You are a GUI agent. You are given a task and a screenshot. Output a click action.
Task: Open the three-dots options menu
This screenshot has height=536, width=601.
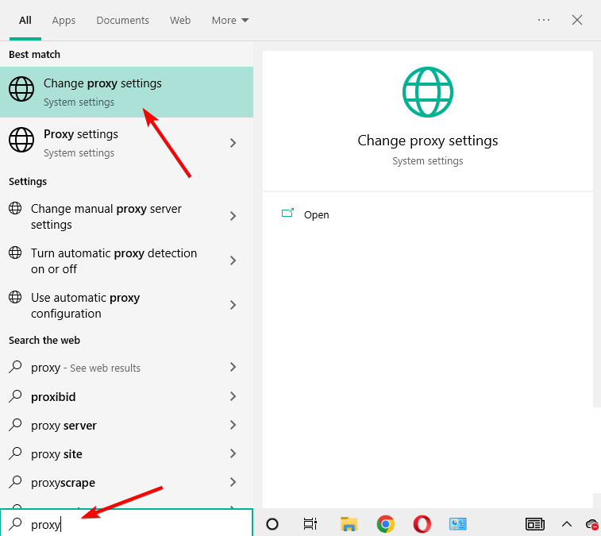pos(544,20)
